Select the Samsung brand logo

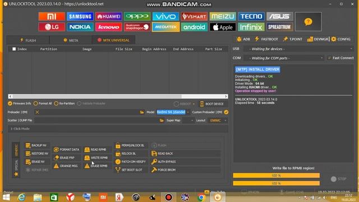[x=80, y=16]
